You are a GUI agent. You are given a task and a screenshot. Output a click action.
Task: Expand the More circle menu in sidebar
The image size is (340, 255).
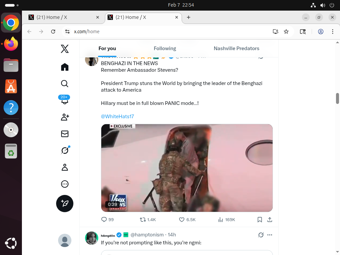tap(65, 184)
